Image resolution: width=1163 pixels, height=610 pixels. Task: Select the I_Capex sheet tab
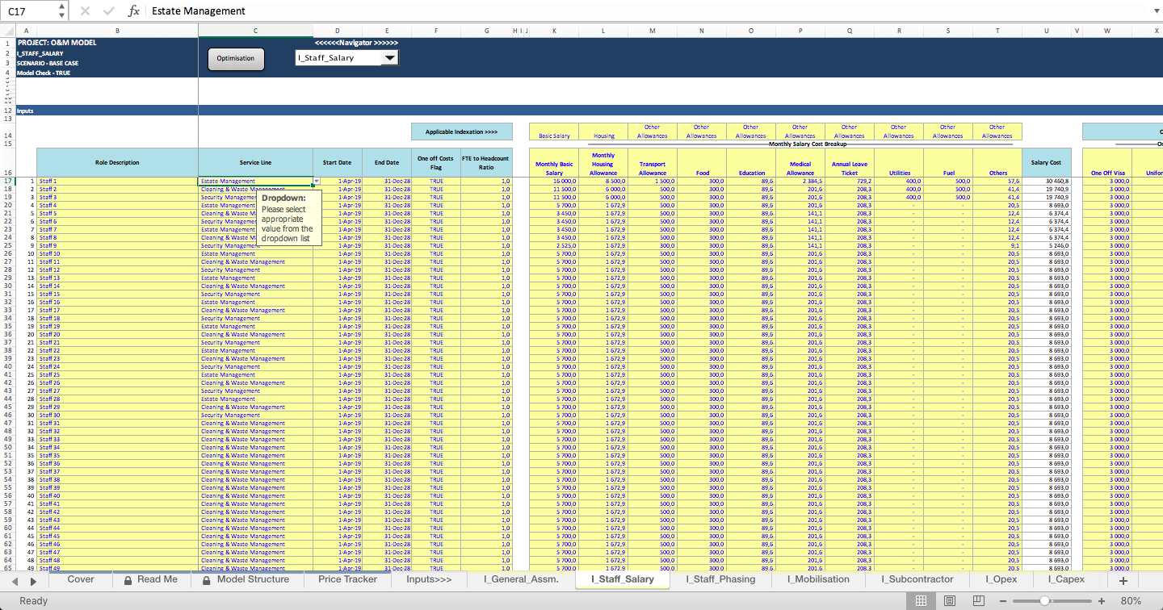[x=1066, y=579]
